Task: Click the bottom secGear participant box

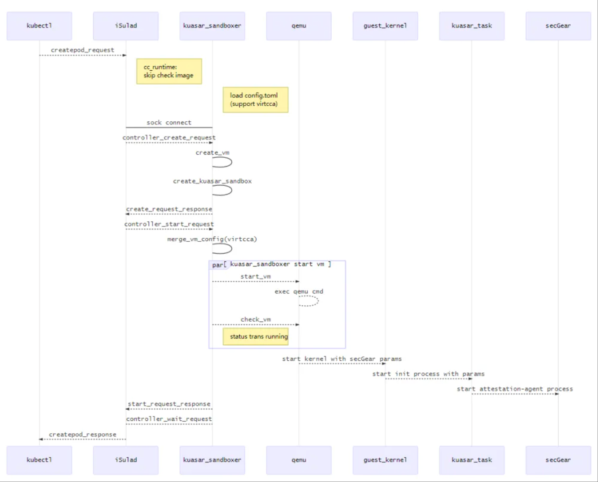Action: pos(558,460)
